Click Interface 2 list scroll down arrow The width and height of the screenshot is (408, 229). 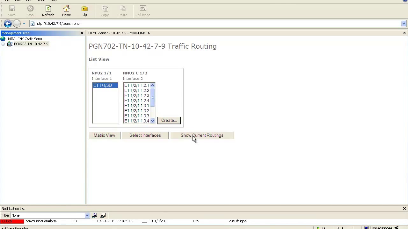[152, 121]
